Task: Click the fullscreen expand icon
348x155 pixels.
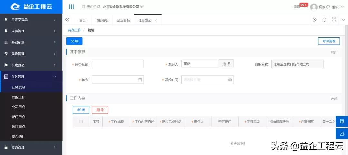Action: pos(334,20)
